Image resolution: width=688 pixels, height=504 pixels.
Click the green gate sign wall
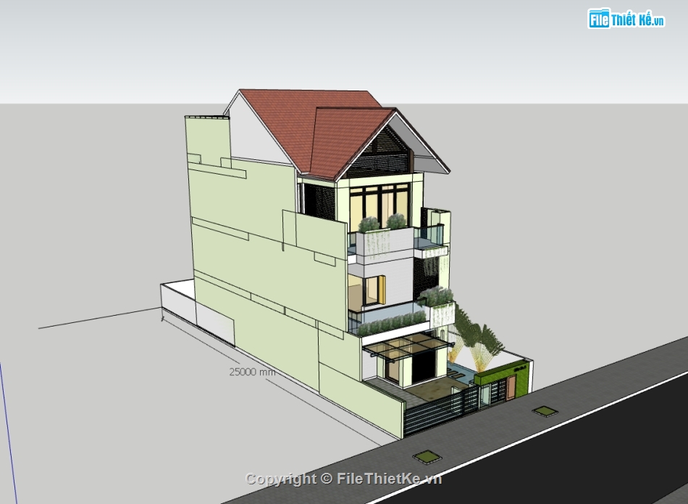[502, 373]
